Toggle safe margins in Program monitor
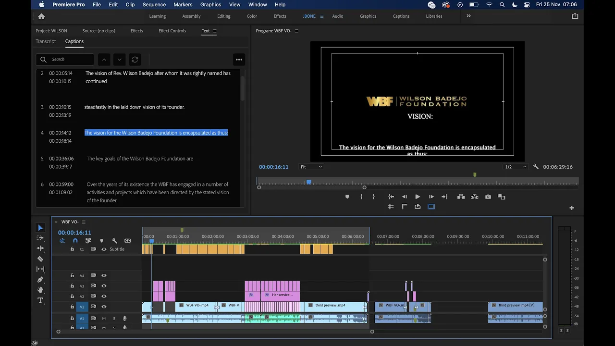The height and width of the screenshot is (346, 615). [431, 207]
